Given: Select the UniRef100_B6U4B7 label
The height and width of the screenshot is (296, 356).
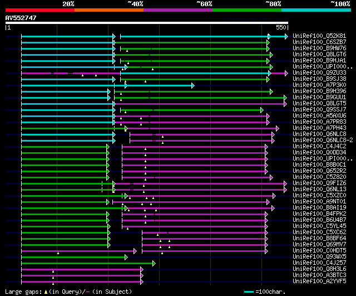Looking at the screenshot, I should pos(319,220).
